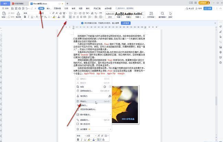Click the highlight color button in ribbon
The height and width of the screenshot is (142, 223).
click(54, 17)
